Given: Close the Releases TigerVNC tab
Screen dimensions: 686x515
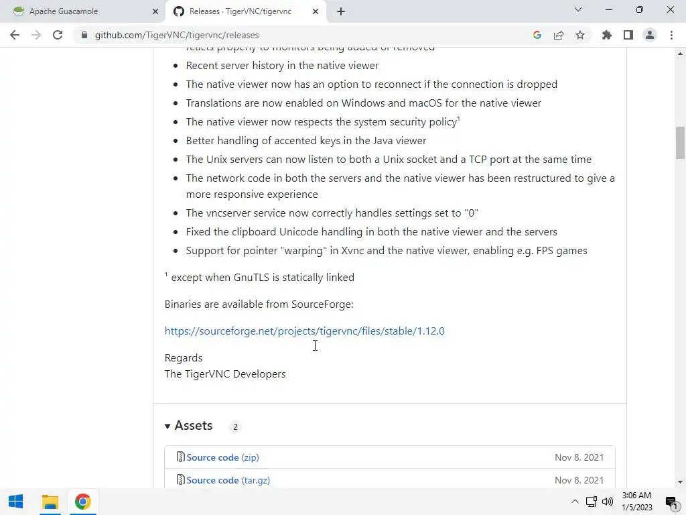Looking at the screenshot, I should [316, 11].
